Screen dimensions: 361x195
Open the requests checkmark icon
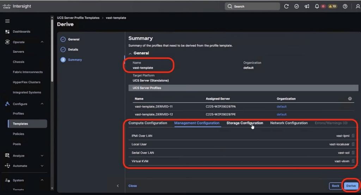pos(296,6)
